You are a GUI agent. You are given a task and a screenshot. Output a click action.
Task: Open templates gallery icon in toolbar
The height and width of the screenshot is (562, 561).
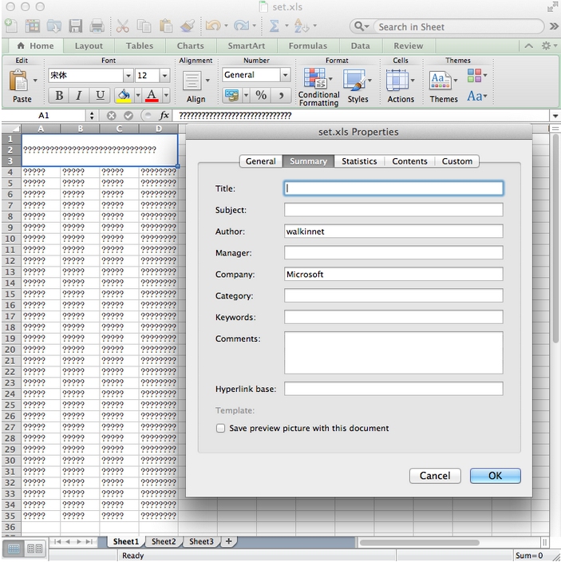(32, 26)
